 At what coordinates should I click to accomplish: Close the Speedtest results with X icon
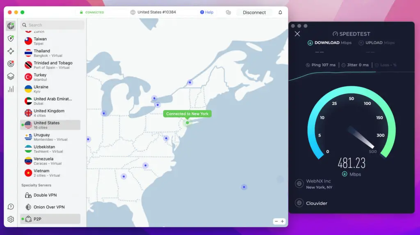pos(297,34)
